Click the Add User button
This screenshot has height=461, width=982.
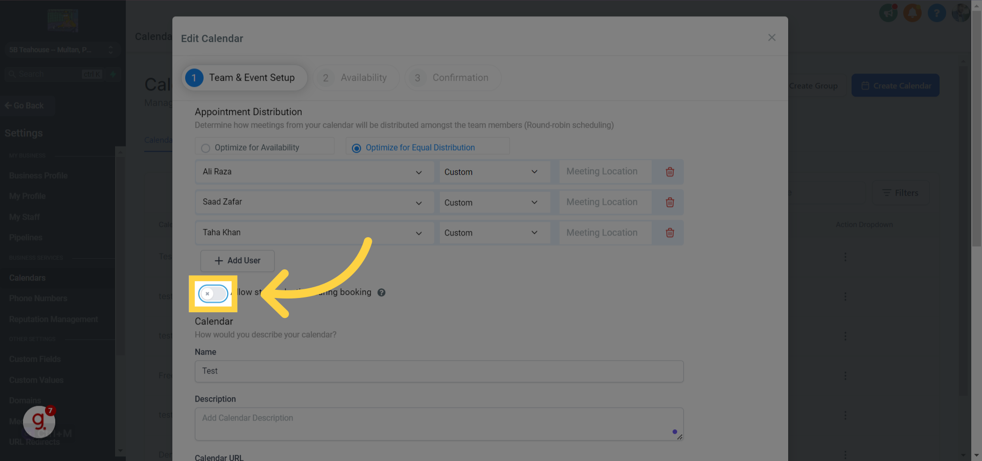pos(237,261)
